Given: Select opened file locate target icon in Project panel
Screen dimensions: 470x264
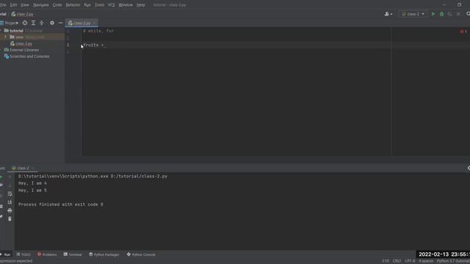Looking at the screenshot, I should pos(25,23).
